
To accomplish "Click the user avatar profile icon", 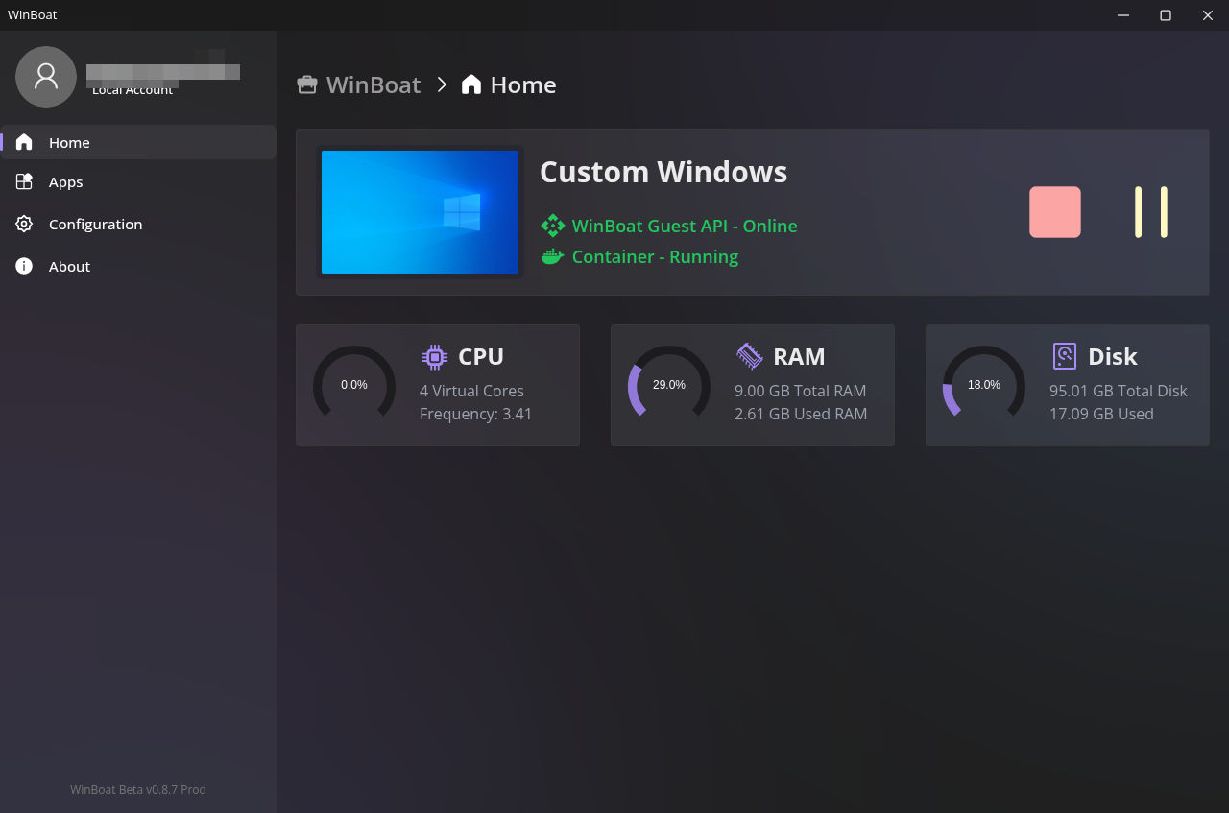I will pyautogui.click(x=46, y=77).
